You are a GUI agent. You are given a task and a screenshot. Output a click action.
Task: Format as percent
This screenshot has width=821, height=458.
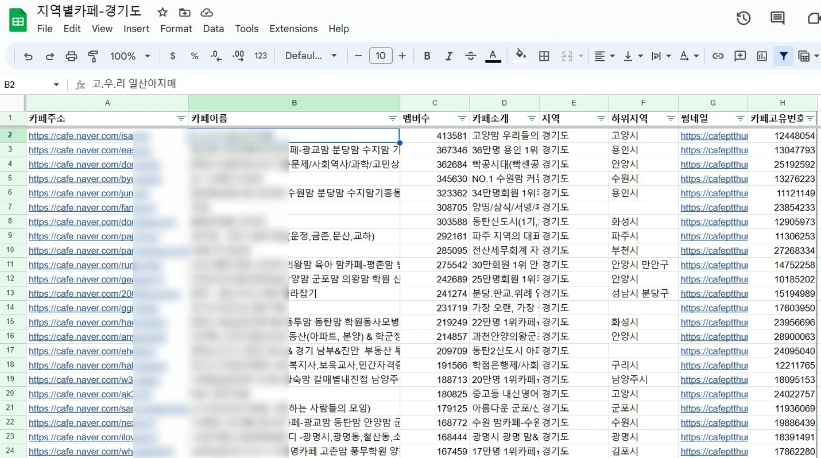(x=195, y=56)
